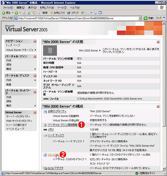Open サーバーのプロパティ
The width and height of the screenshot is (167, 176).
(x=18, y=117)
